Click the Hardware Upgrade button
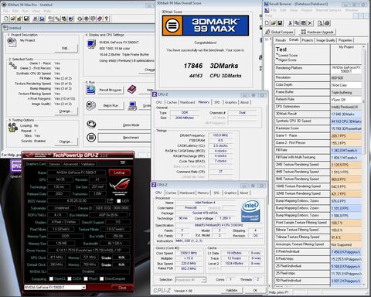 [x=318, y=32]
